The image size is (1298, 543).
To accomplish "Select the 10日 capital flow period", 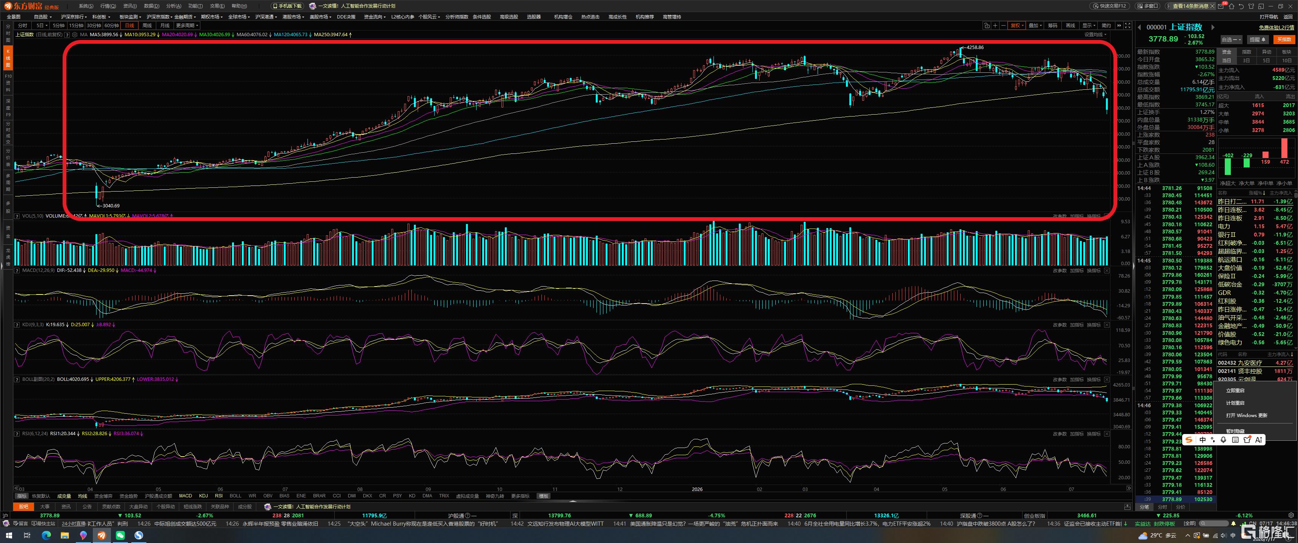I will click(x=1286, y=60).
